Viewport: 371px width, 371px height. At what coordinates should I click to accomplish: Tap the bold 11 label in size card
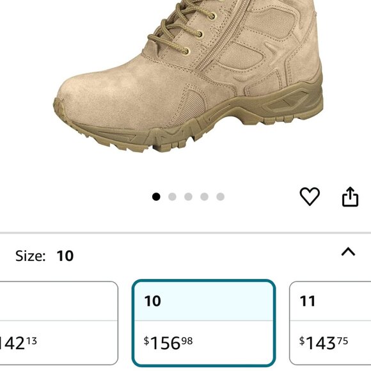coord(308,301)
